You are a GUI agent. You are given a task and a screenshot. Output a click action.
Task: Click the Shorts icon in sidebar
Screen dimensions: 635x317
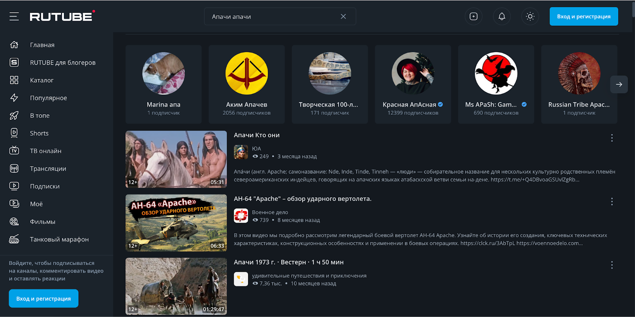tap(14, 133)
